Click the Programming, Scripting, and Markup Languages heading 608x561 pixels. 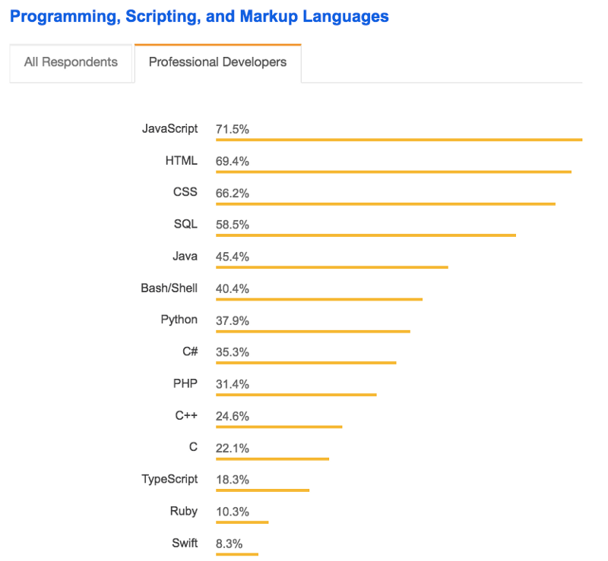(199, 16)
